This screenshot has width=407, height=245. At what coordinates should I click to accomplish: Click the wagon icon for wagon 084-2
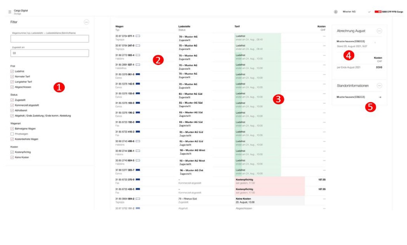click(x=138, y=199)
